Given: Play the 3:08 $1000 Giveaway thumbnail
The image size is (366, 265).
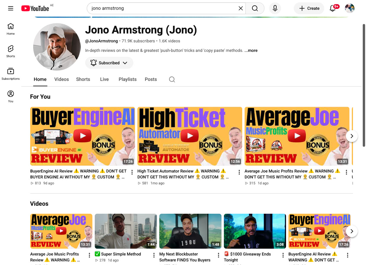Looking at the screenshot, I should click(x=255, y=231).
